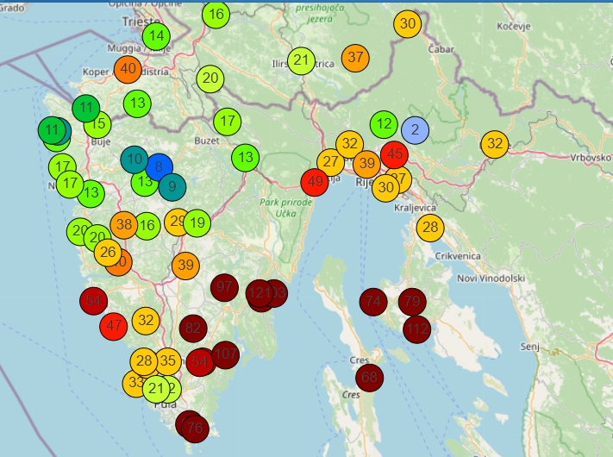
Task: Select the marker labeled 107
Action: click(x=225, y=354)
